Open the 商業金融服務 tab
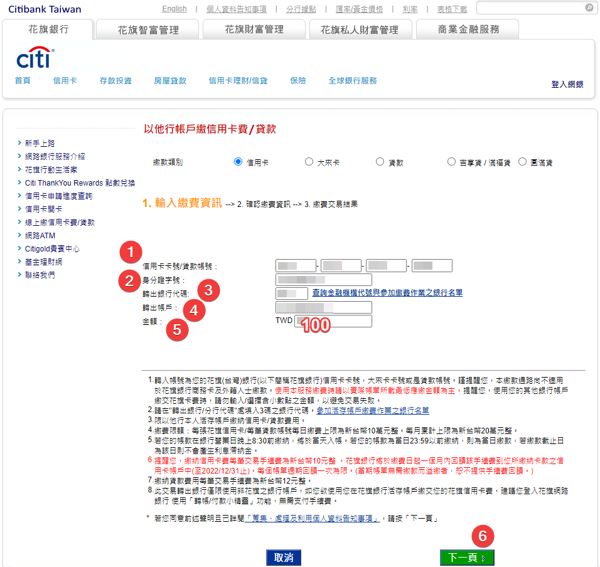 point(468,29)
